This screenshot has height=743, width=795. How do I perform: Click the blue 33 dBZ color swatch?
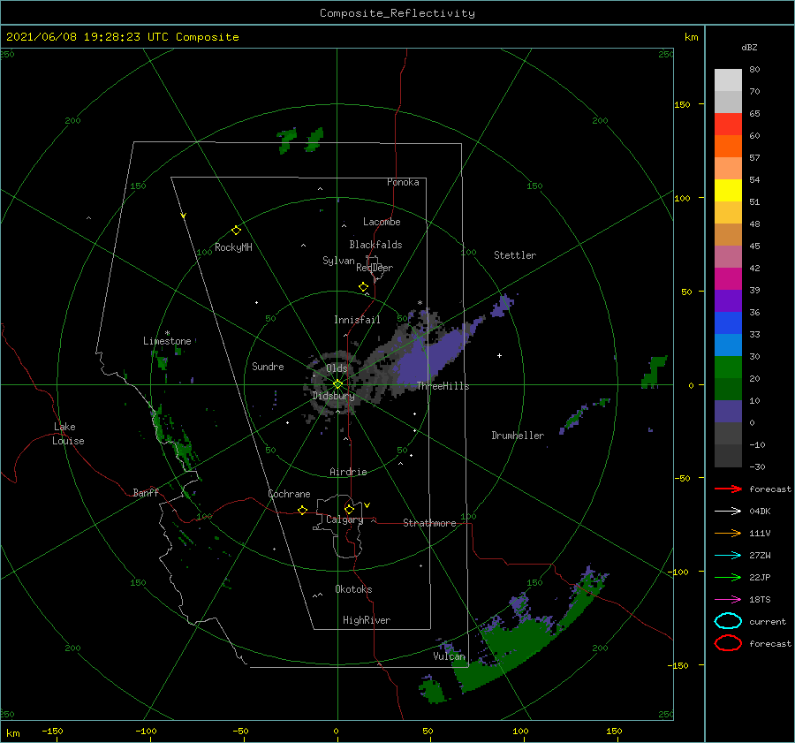728,323
